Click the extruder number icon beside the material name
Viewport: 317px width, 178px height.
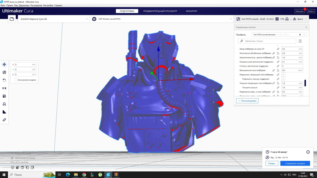click(x=94, y=19)
